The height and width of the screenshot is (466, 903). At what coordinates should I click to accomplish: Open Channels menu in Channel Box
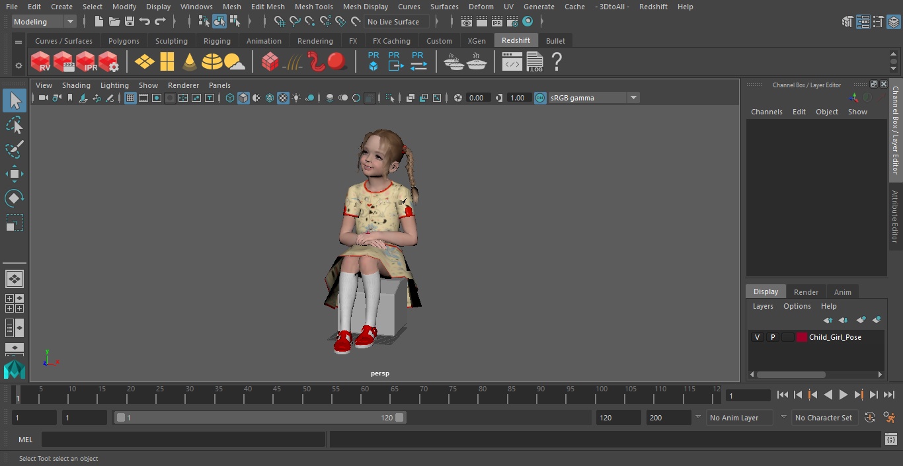pyautogui.click(x=766, y=112)
